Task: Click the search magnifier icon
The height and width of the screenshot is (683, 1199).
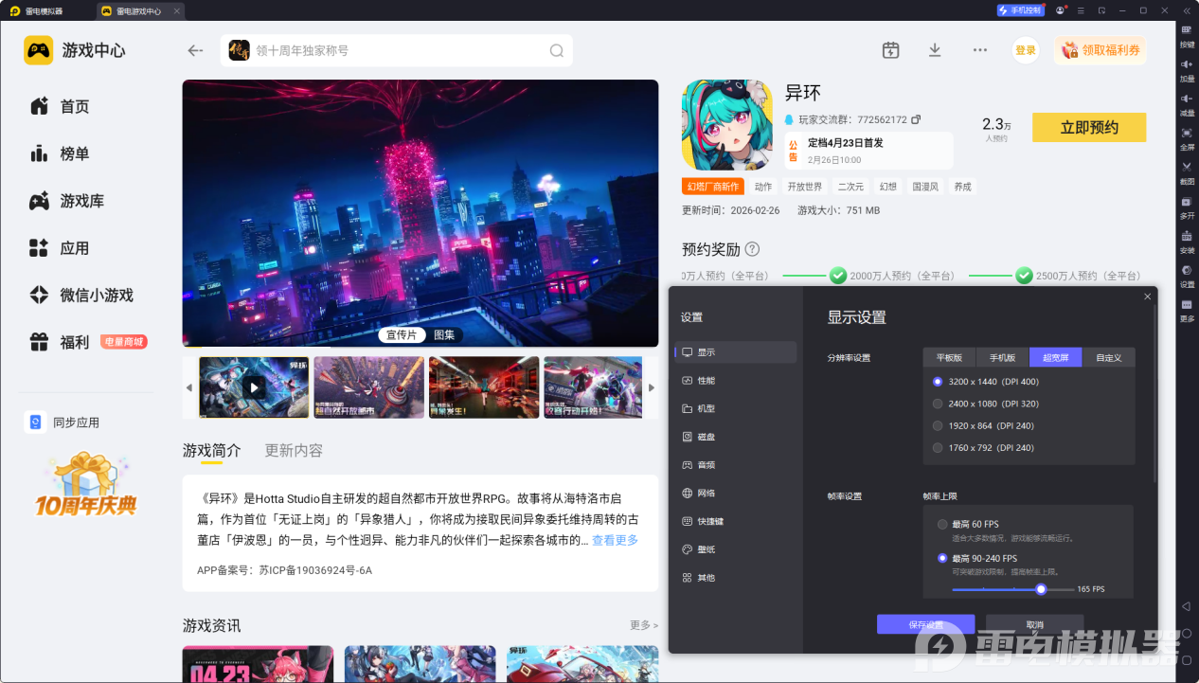Action: point(557,51)
